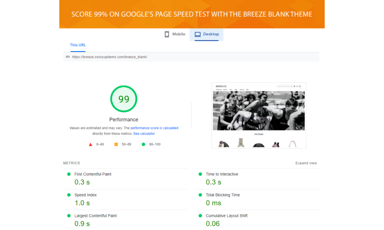This screenshot has height=230, width=384.
Task: Click Expand view in metrics section
Action: coord(306,163)
